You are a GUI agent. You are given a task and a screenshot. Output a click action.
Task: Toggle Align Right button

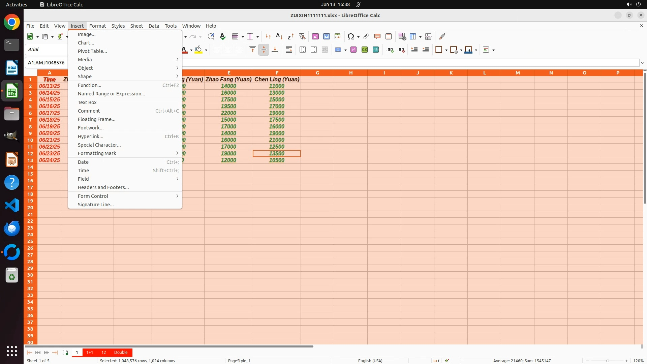pyautogui.click(x=239, y=50)
